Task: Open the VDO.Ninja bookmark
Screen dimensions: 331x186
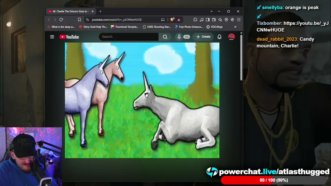Action: click(214, 27)
